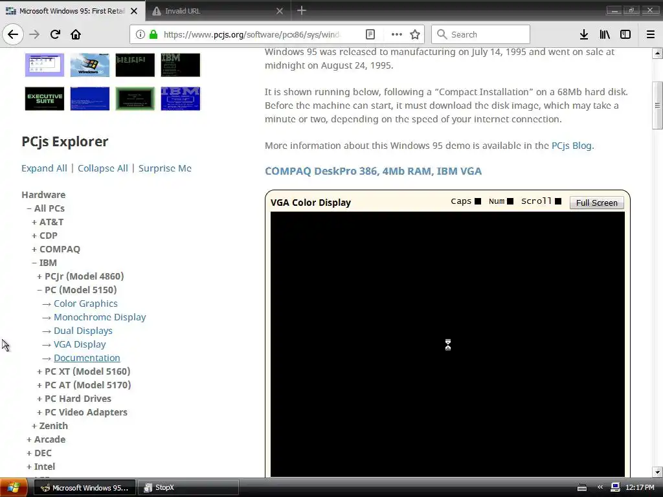Image resolution: width=663 pixels, height=497 pixels.
Task: Open the Dual Displays link
Action: pos(83,331)
